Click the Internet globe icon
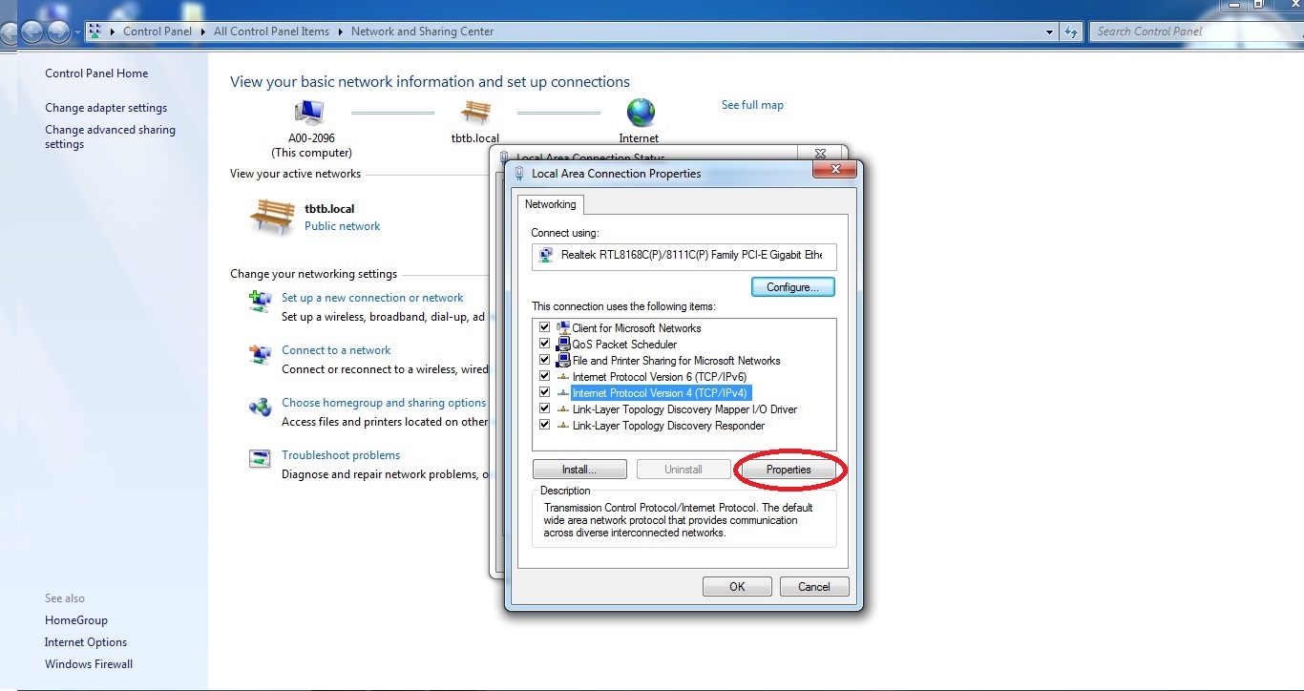This screenshot has height=691, width=1304. (640, 112)
